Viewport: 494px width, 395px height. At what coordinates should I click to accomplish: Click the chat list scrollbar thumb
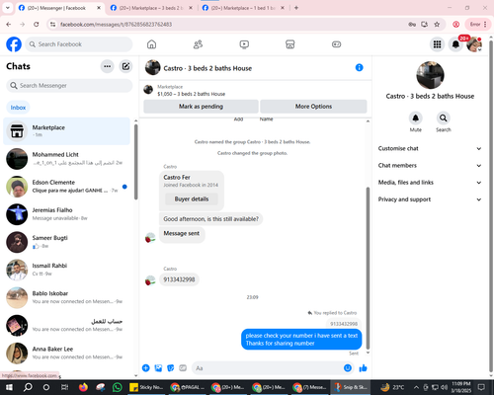coord(135,162)
